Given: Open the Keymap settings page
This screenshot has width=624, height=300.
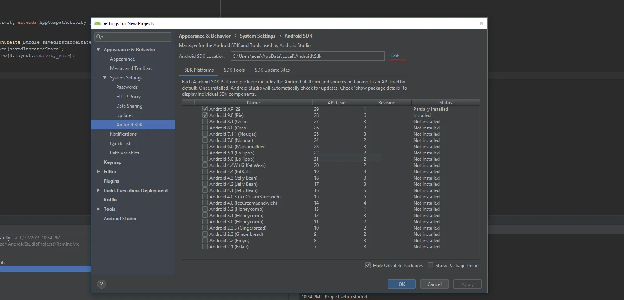Looking at the screenshot, I should (x=112, y=162).
